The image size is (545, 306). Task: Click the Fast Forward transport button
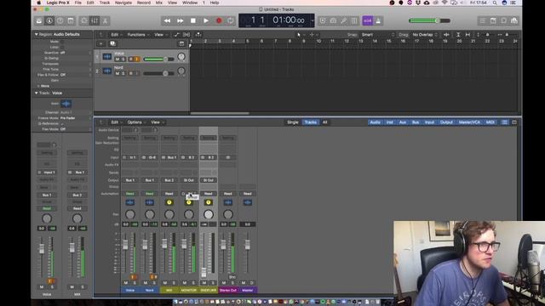(180, 20)
